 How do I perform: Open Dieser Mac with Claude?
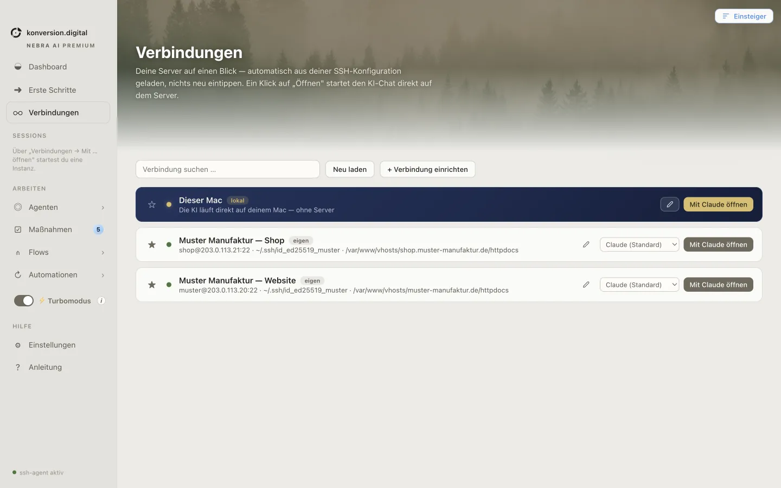(718, 204)
